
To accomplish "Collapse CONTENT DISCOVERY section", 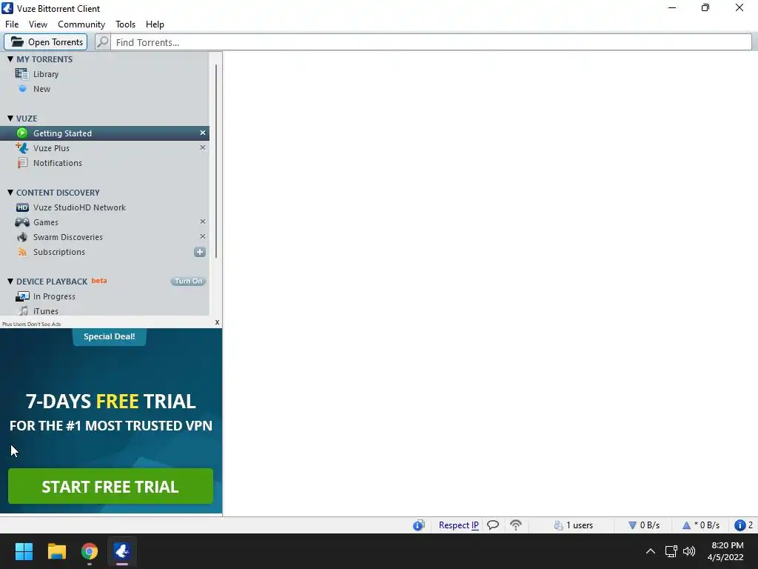I will 10,192.
